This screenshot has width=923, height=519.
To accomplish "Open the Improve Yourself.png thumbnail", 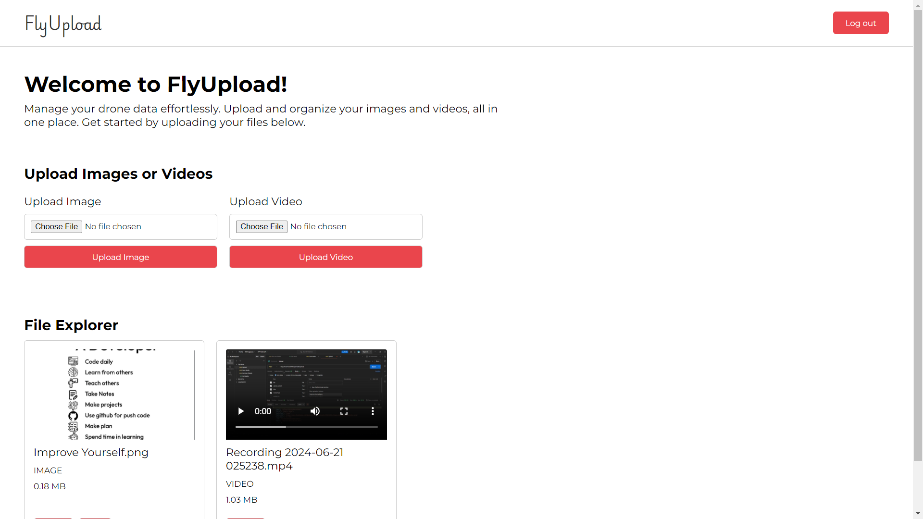I will pos(114,394).
